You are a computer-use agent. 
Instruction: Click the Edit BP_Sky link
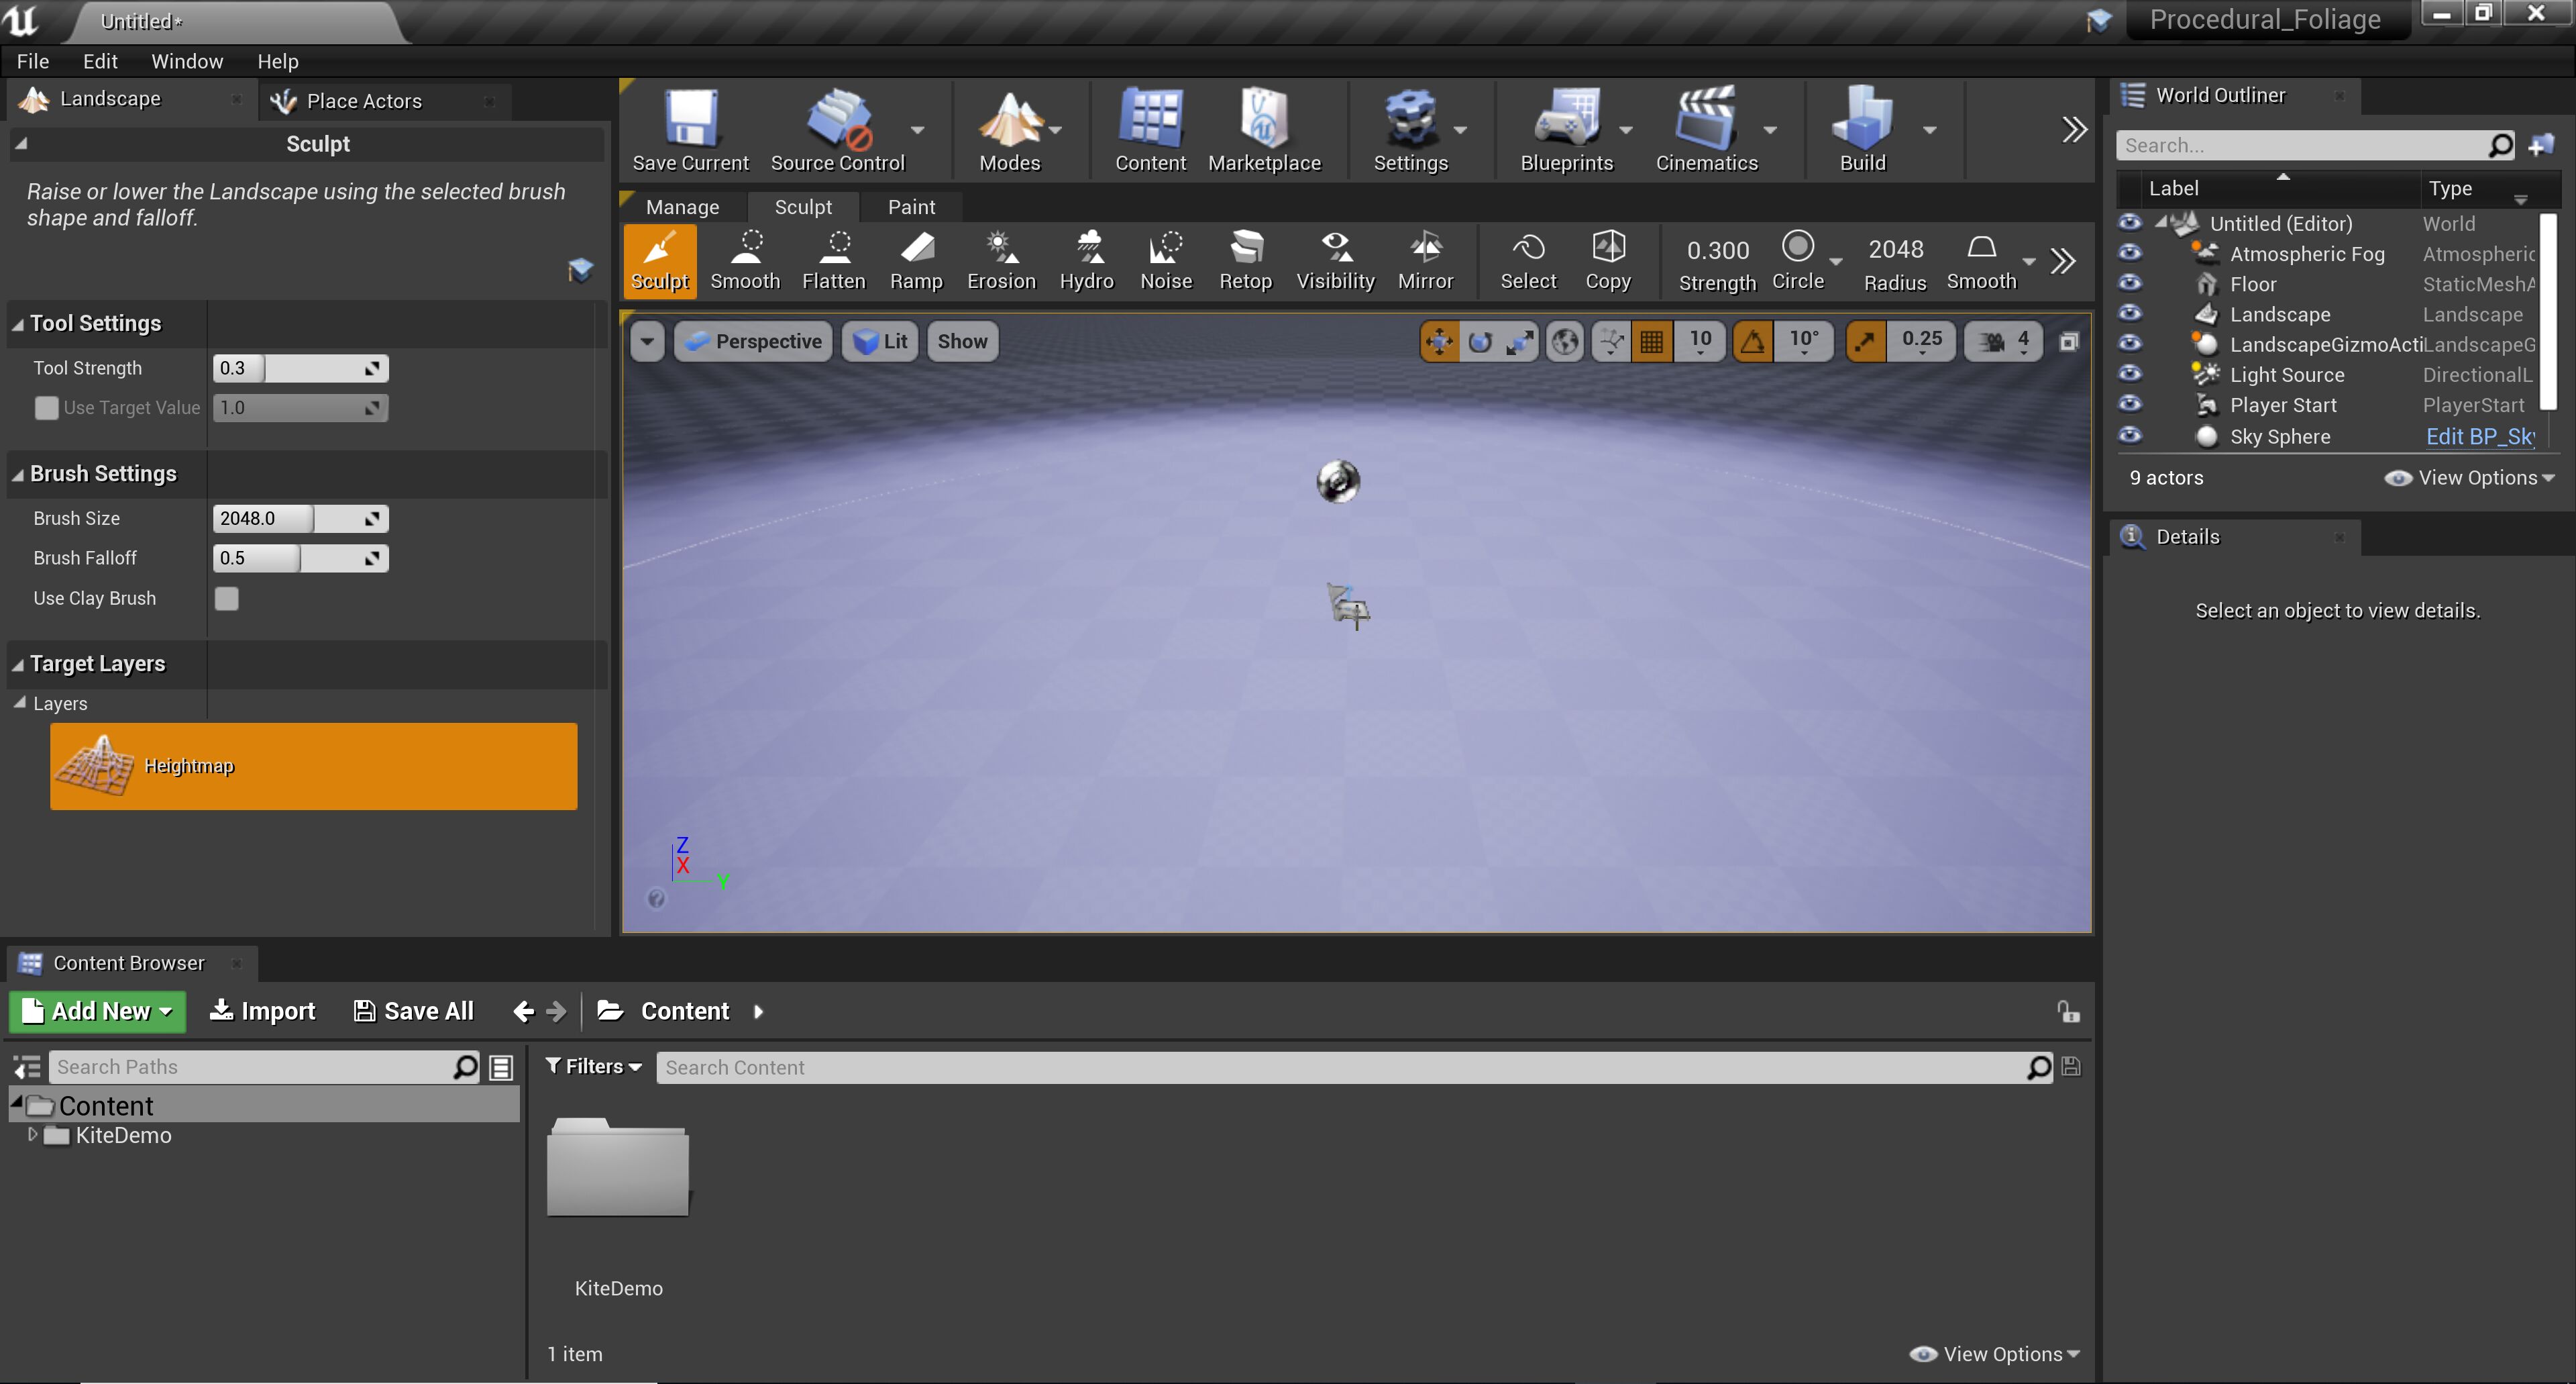[2479, 436]
